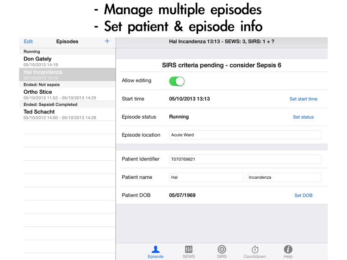
Task: Click the patient first name field
Action: (x=206, y=177)
